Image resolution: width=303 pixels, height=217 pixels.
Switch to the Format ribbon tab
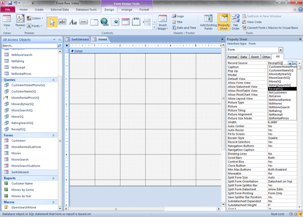(144, 9)
